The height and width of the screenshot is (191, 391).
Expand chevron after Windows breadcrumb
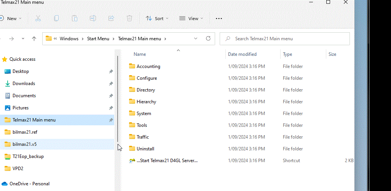(x=83, y=39)
